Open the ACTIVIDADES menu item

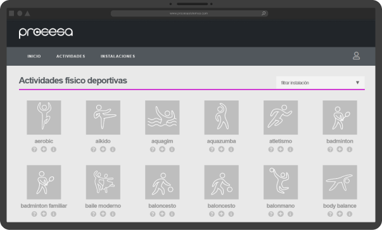(71, 56)
